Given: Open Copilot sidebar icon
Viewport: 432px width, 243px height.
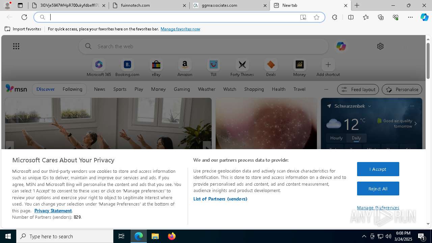Looking at the screenshot, I should point(425,17).
